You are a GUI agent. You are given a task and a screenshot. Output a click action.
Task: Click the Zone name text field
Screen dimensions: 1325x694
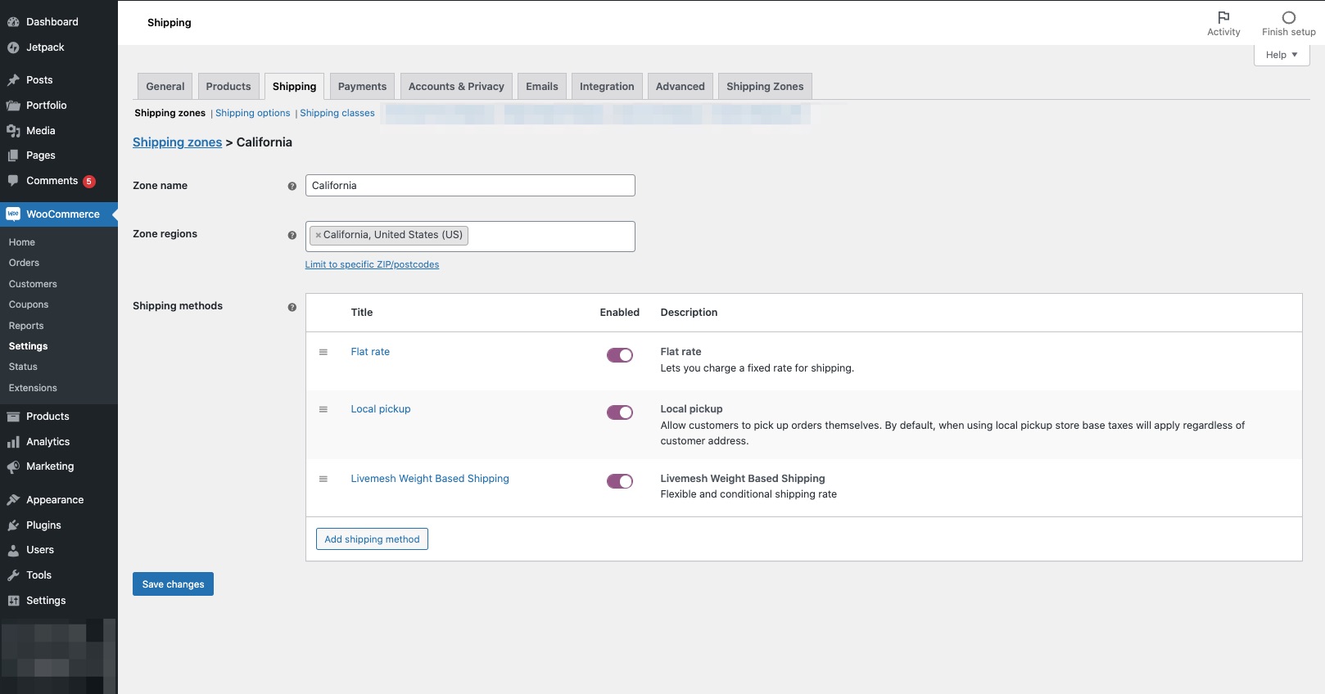[x=470, y=186]
